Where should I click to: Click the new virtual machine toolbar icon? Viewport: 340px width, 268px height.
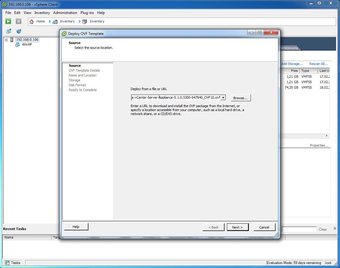click(9, 31)
